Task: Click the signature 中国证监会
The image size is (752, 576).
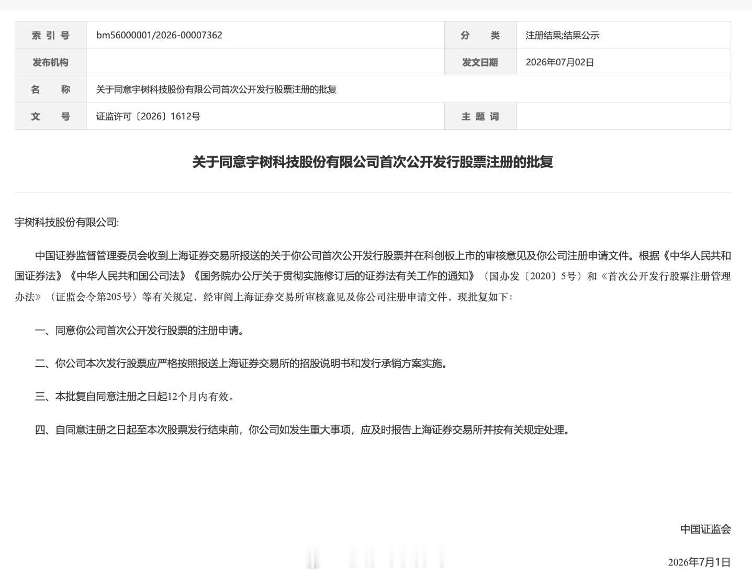Action: point(705,529)
